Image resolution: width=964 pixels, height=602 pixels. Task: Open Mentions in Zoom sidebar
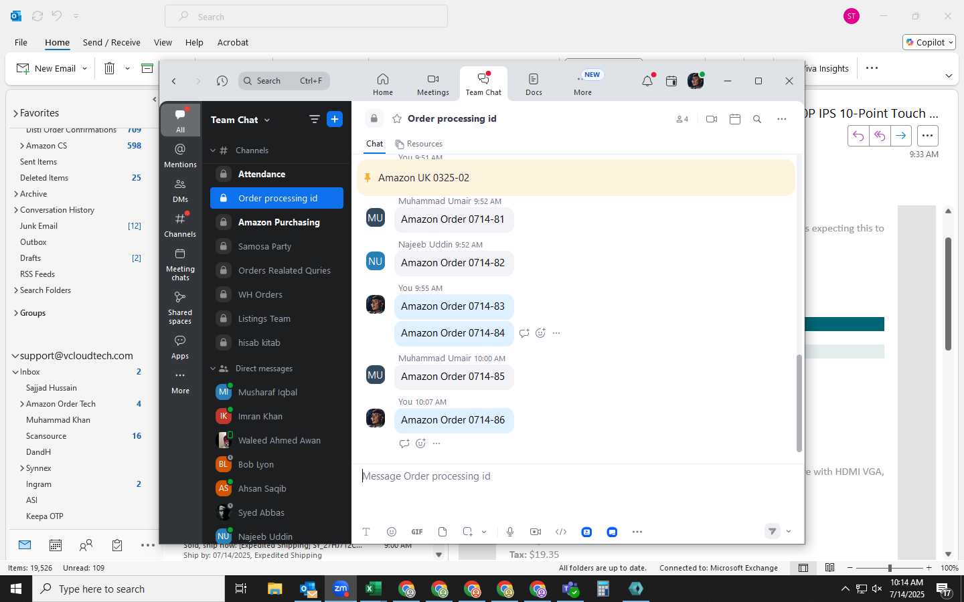coord(180,155)
